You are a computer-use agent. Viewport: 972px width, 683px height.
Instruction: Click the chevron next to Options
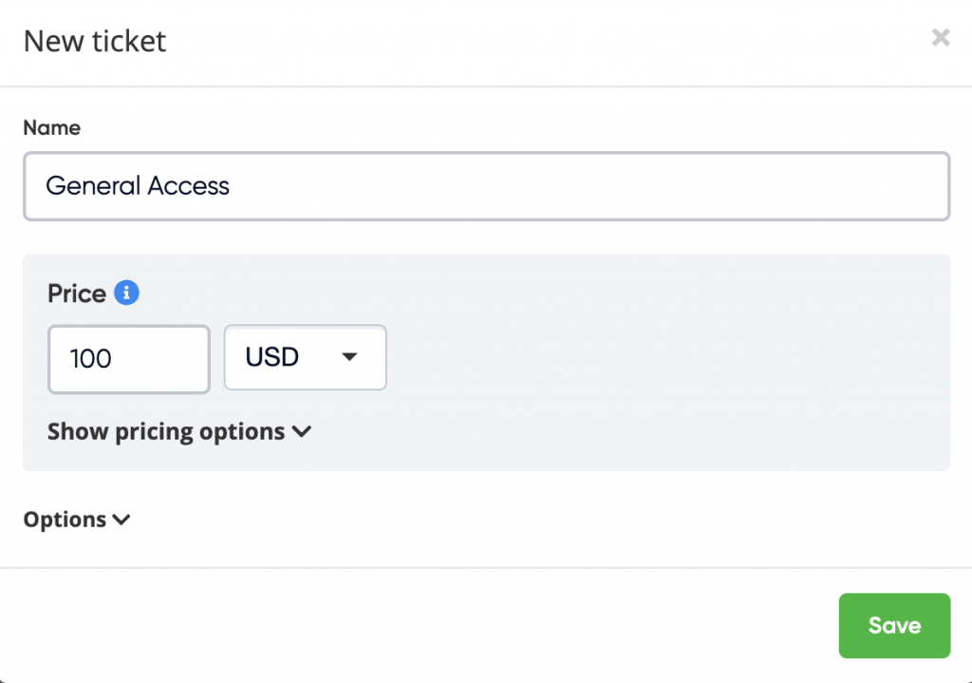point(121,520)
